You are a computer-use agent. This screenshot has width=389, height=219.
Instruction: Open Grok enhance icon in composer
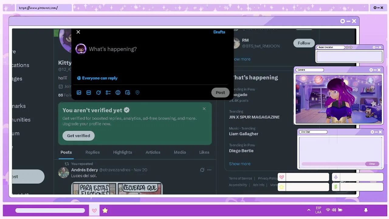pyautogui.click(x=98, y=92)
